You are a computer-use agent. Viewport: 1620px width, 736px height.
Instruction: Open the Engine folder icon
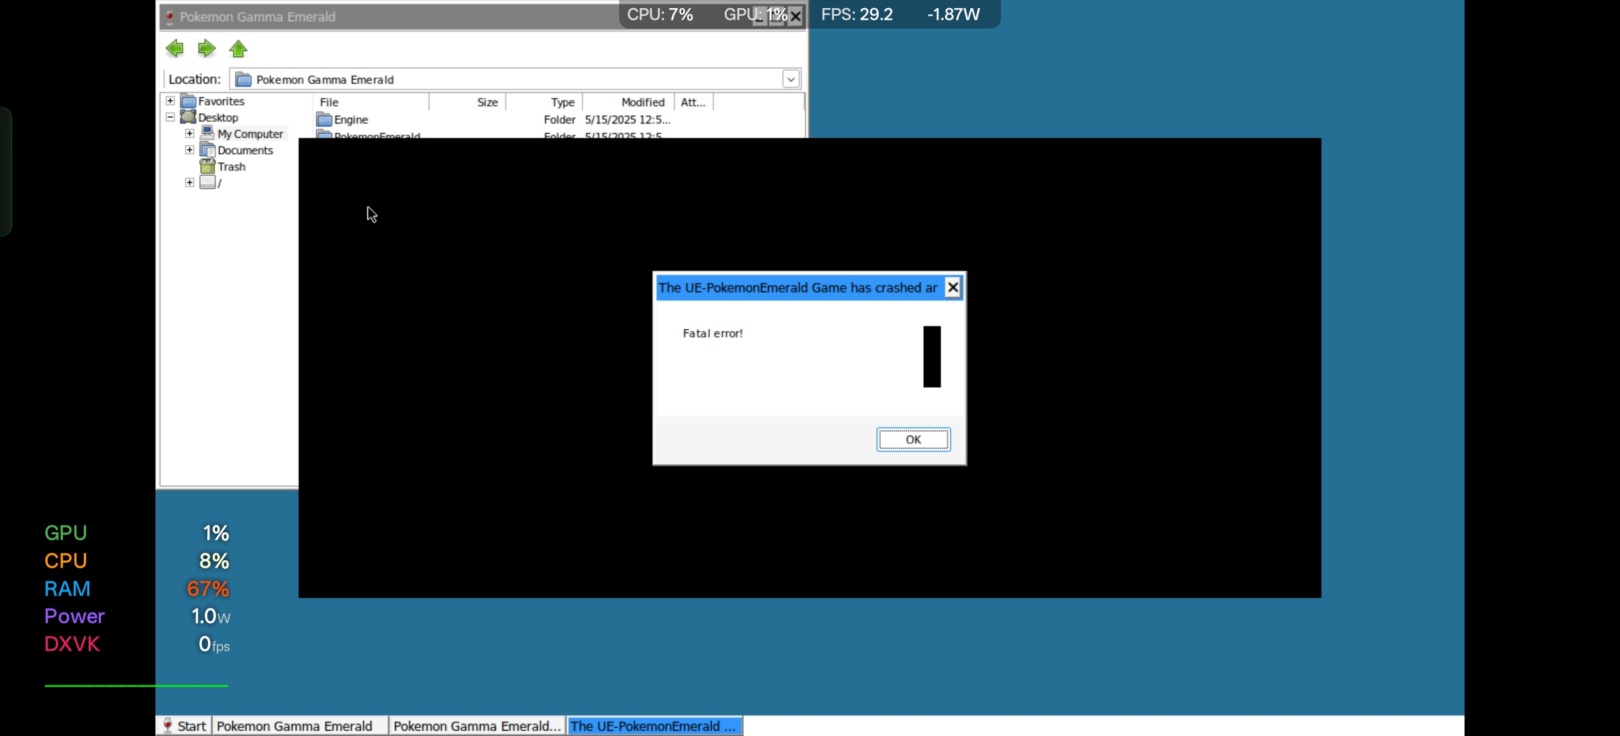tap(325, 120)
